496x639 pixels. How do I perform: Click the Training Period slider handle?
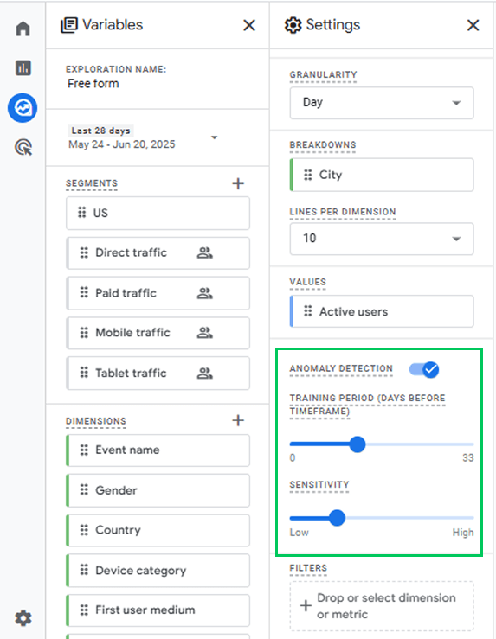pos(358,444)
